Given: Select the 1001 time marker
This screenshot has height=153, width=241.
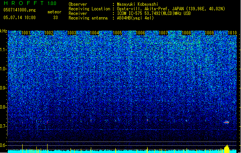Looking at the screenshot, I should (26, 33).
